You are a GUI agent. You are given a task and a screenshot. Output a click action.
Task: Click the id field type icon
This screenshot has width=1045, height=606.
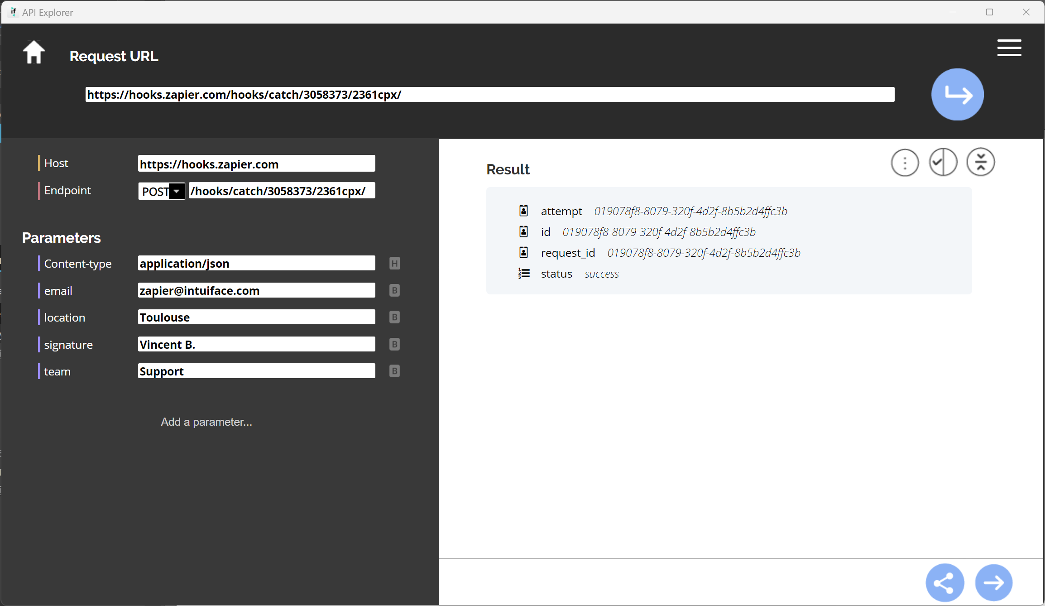click(x=523, y=231)
